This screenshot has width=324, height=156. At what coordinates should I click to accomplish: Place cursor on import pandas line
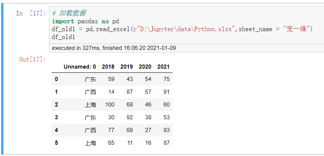point(85,21)
